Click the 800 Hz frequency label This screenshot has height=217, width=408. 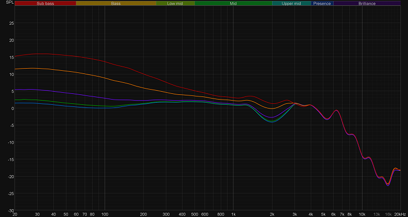221,214
